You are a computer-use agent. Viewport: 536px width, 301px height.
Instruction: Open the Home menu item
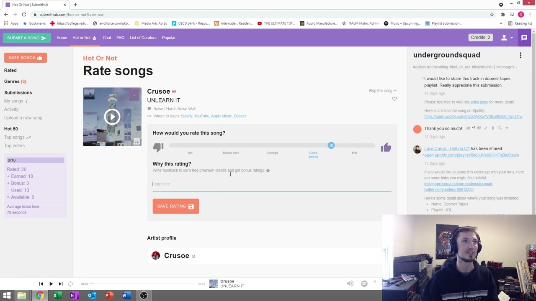click(62, 38)
